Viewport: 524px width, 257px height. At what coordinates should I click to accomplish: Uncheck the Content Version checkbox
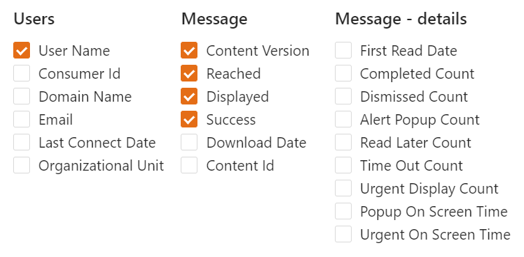189,50
